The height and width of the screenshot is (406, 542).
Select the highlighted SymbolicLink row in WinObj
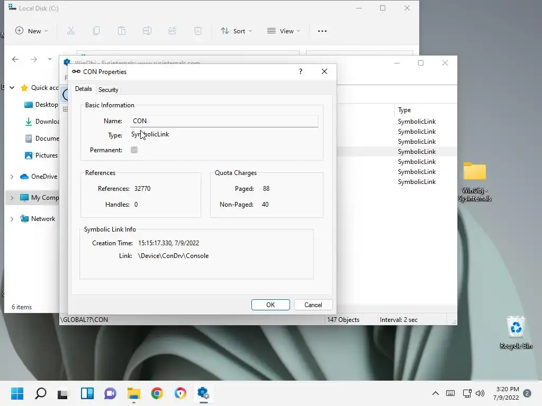(x=397, y=152)
